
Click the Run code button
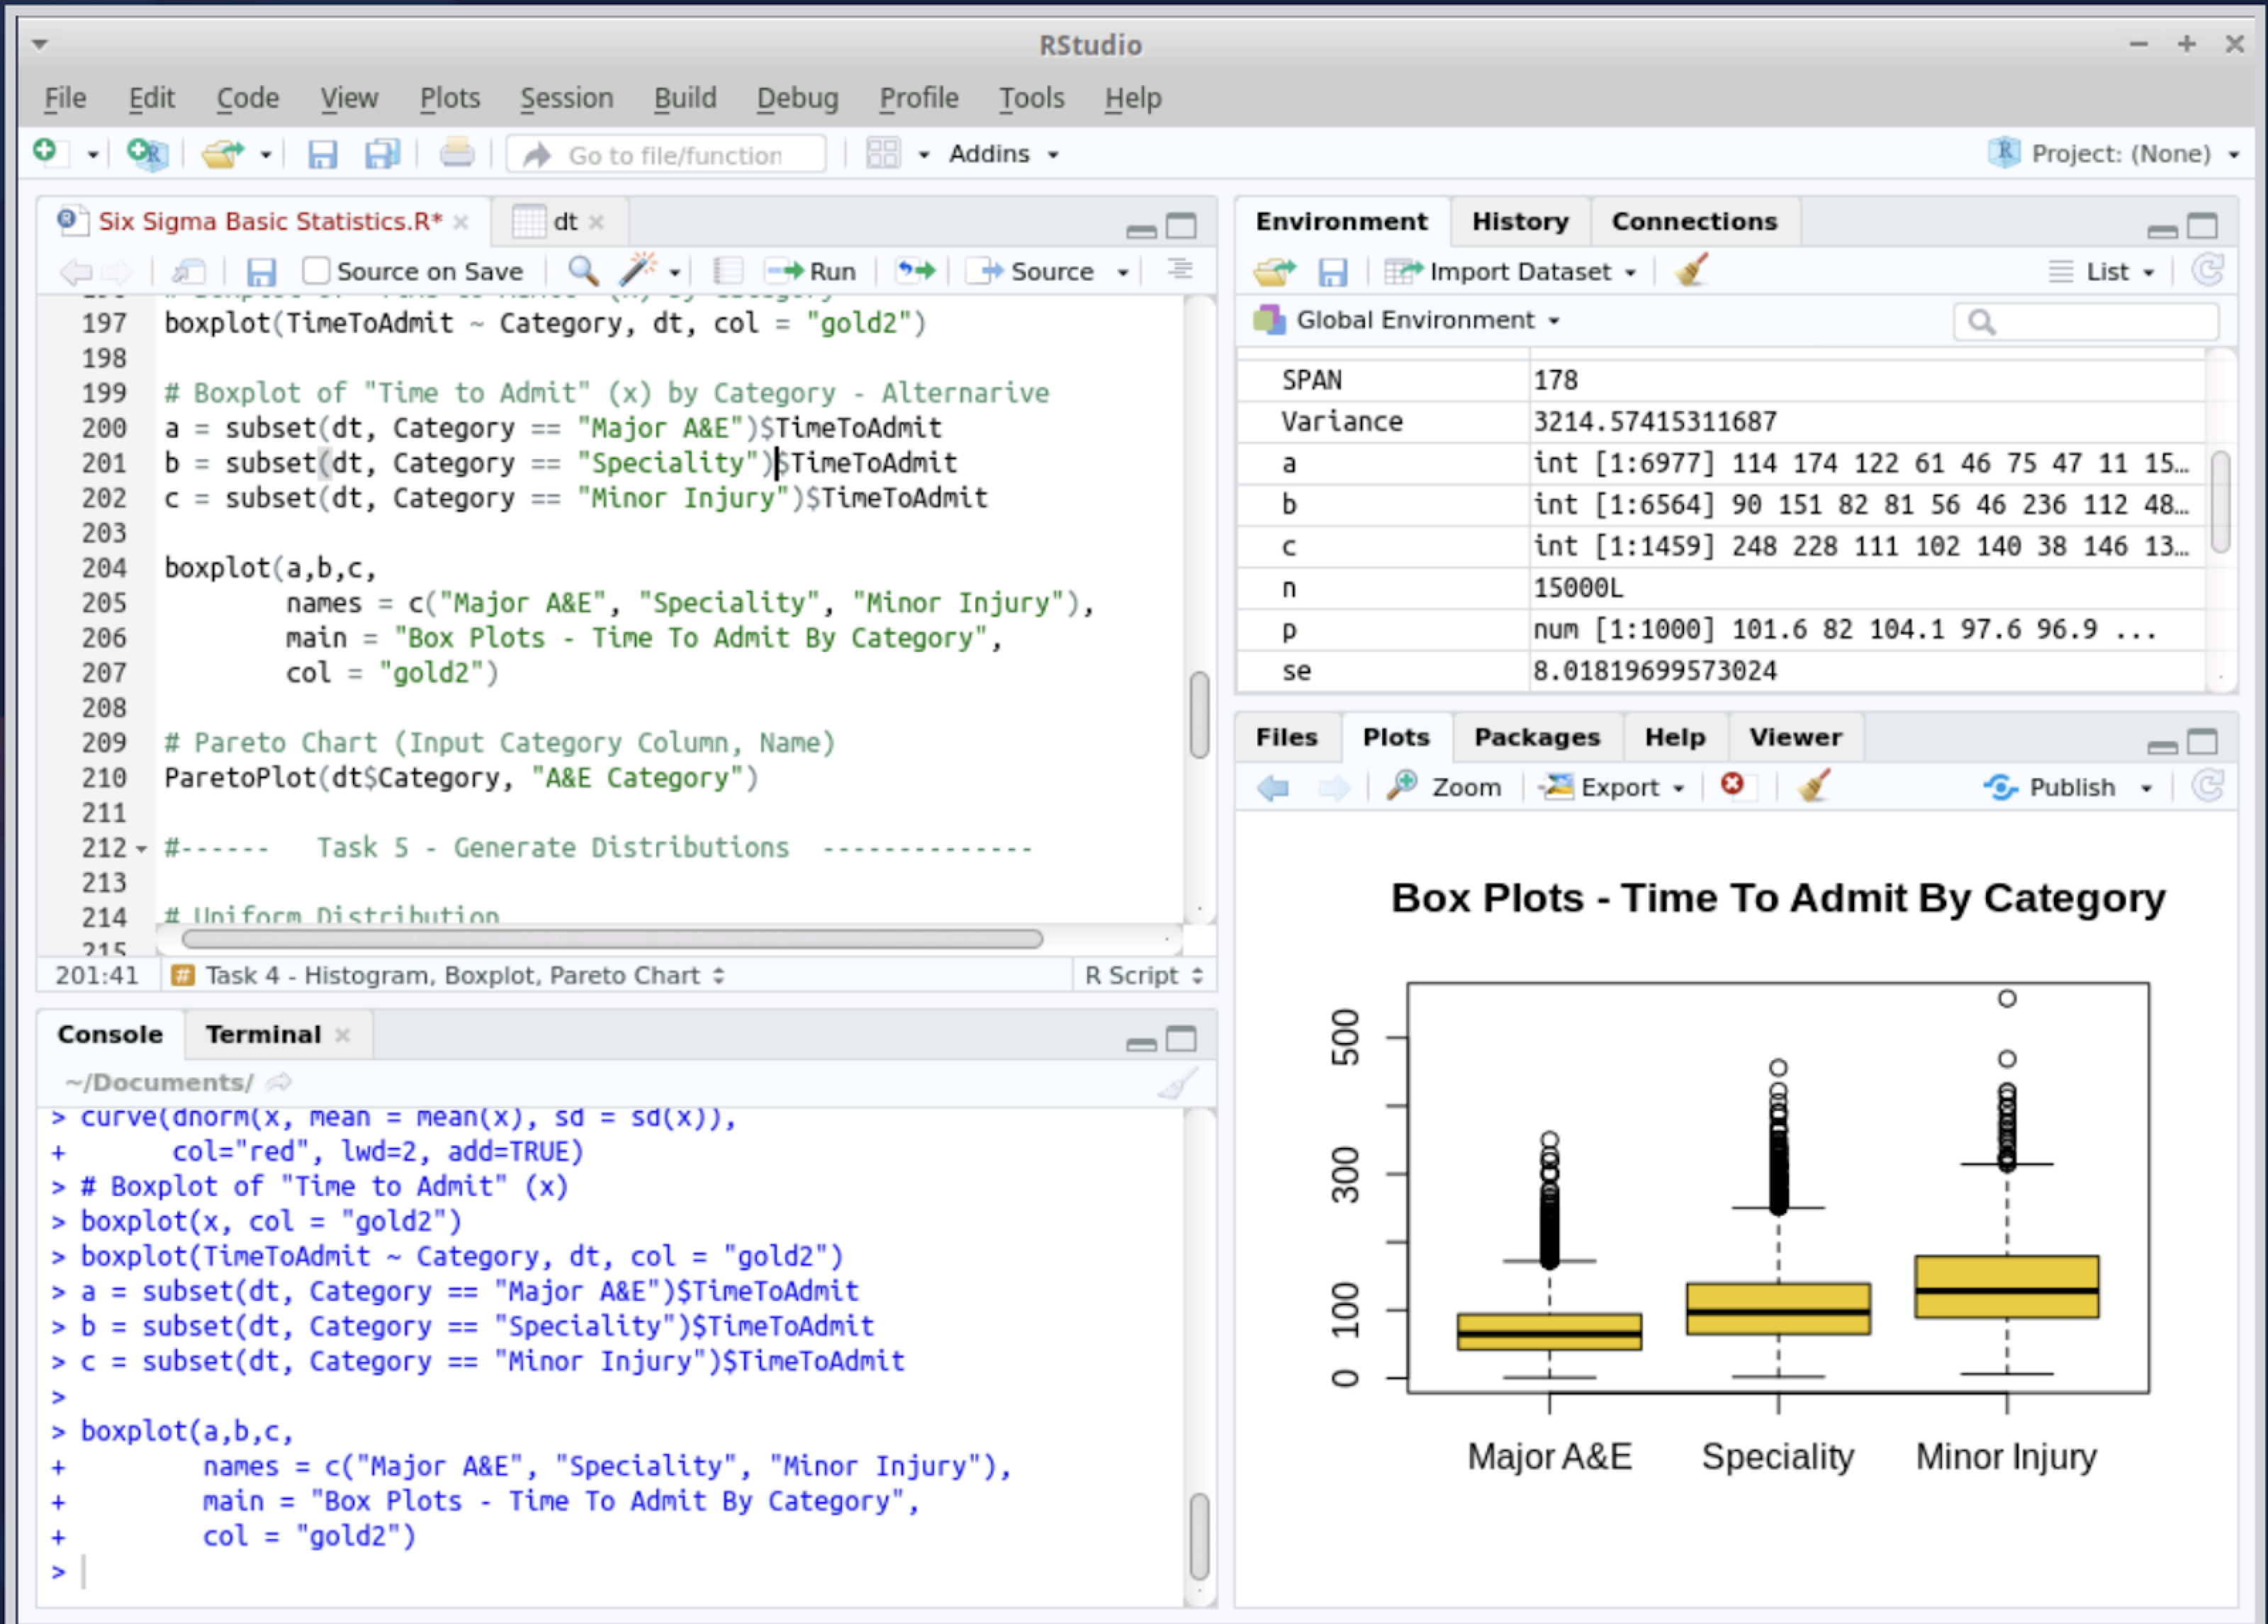click(x=811, y=271)
